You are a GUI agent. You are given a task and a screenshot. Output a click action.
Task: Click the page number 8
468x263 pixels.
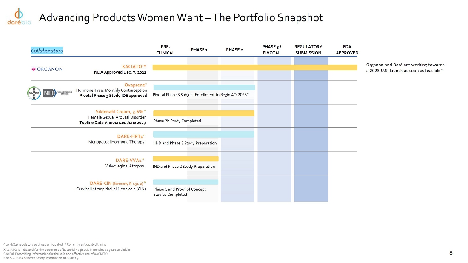click(451, 253)
